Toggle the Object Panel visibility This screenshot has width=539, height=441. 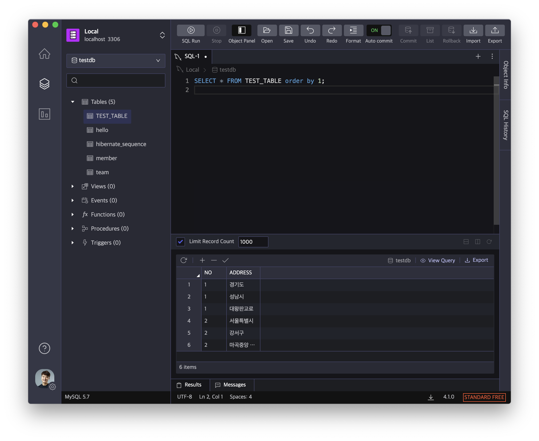[241, 31]
